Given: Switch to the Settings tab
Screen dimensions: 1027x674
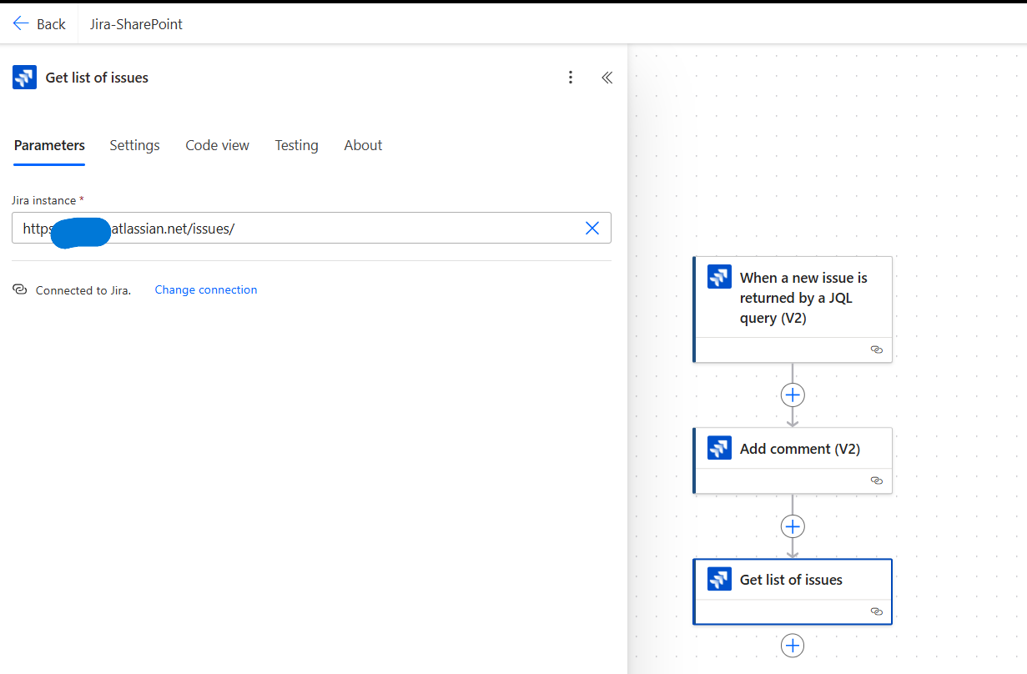Looking at the screenshot, I should click(134, 145).
